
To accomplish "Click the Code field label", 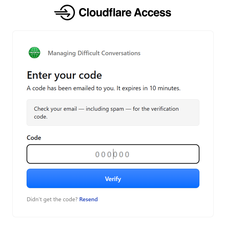I will [x=34, y=138].
